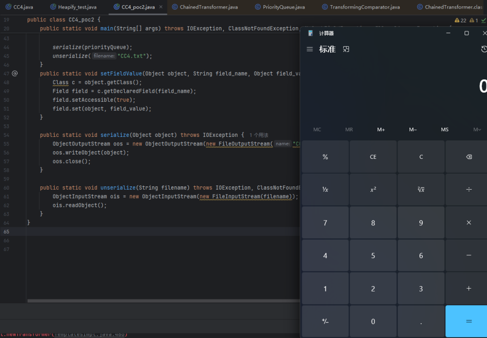
Task: Toggle the plus/minus sign button
Action: (325, 321)
